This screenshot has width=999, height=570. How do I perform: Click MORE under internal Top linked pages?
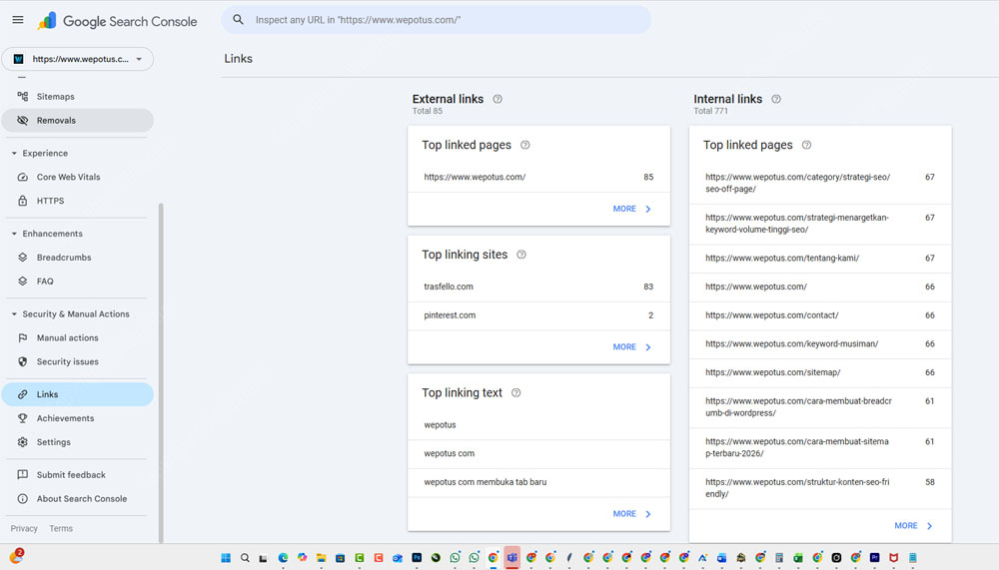coord(913,525)
